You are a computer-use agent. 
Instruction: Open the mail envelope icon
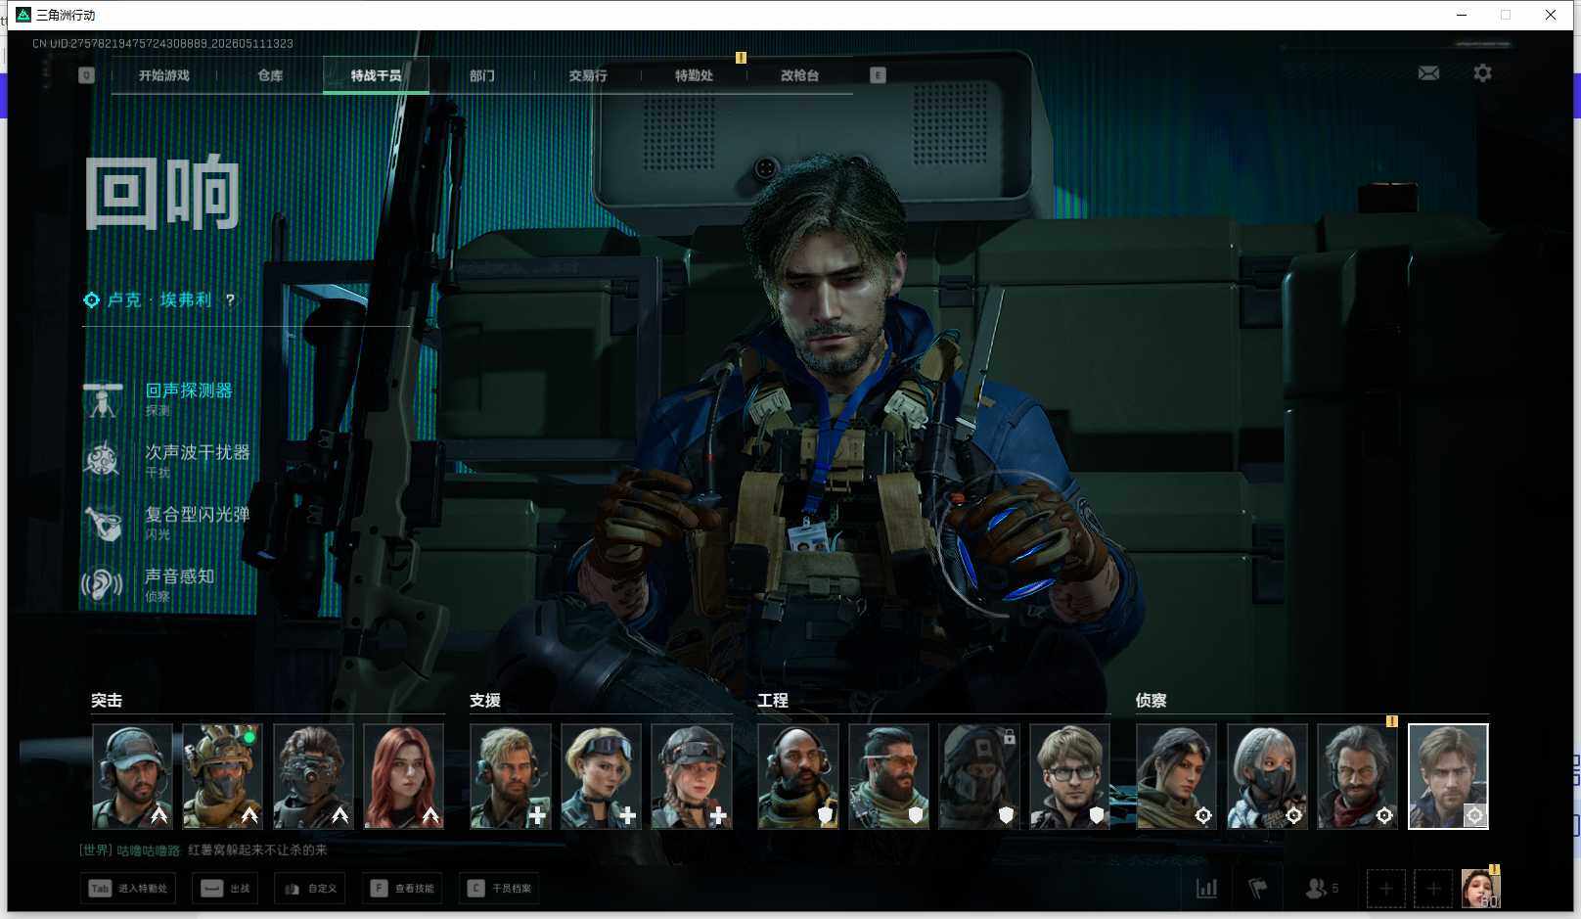1428,73
